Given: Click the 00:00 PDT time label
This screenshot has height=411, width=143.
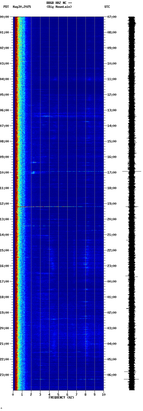Looking at the screenshot, I should pyautogui.click(x=5, y=17).
